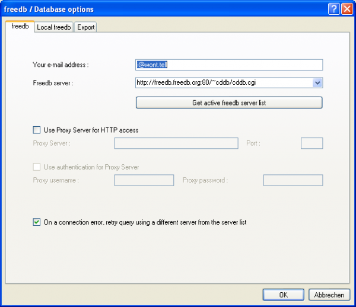
Task: Enable Use Proxy Server for HTTP access
Action: (37, 130)
